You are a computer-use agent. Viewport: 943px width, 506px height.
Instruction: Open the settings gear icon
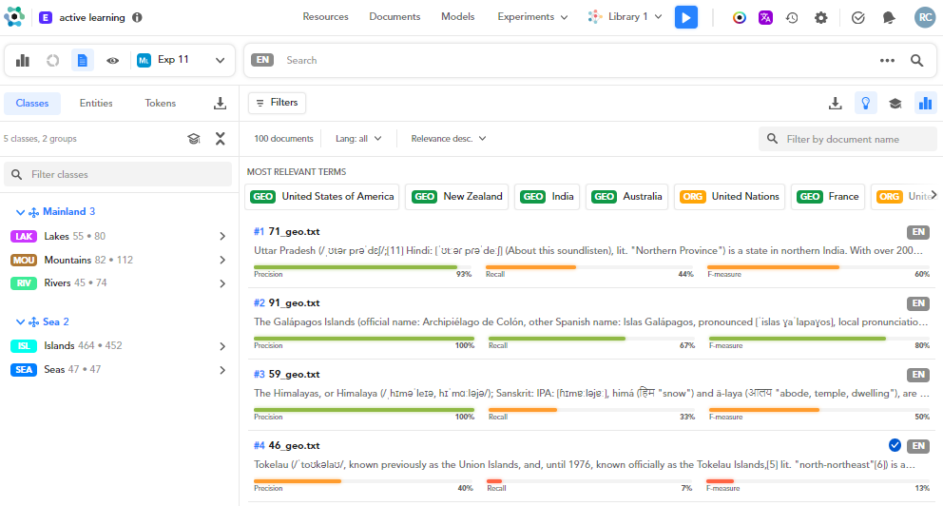[821, 17]
